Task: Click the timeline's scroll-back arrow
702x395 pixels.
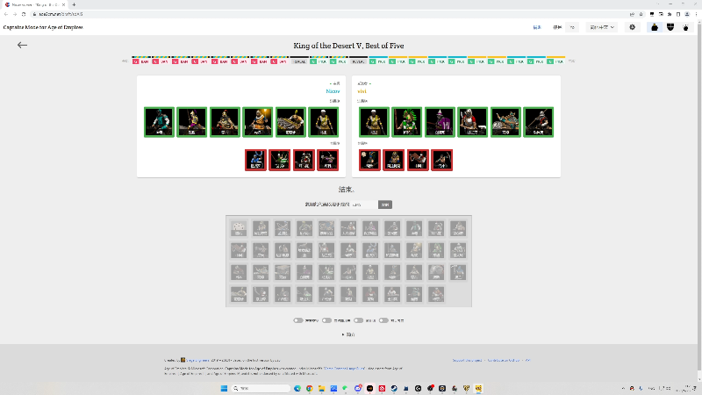Action: [x=125, y=61]
